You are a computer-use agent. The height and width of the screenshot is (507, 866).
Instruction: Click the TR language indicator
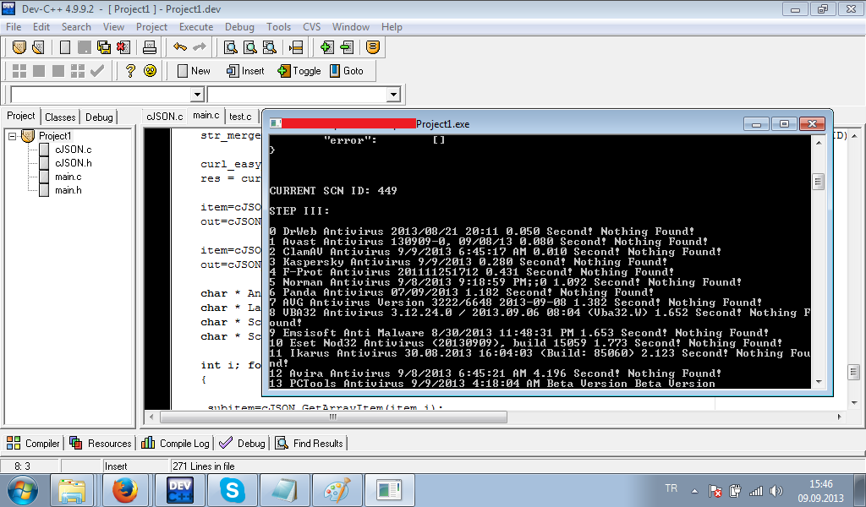pos(671,488)
